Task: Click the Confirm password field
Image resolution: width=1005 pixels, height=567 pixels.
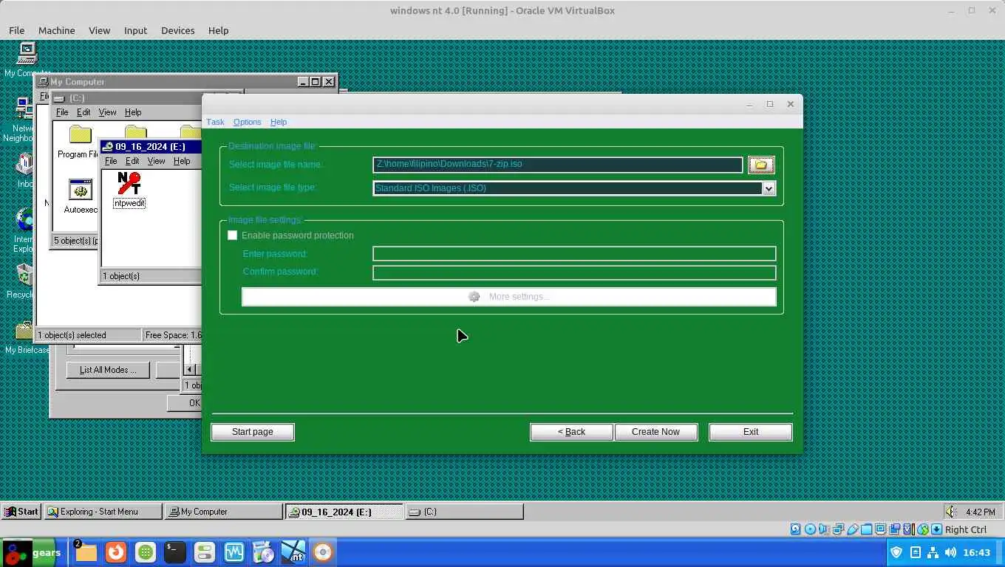Action: [574, 272]
